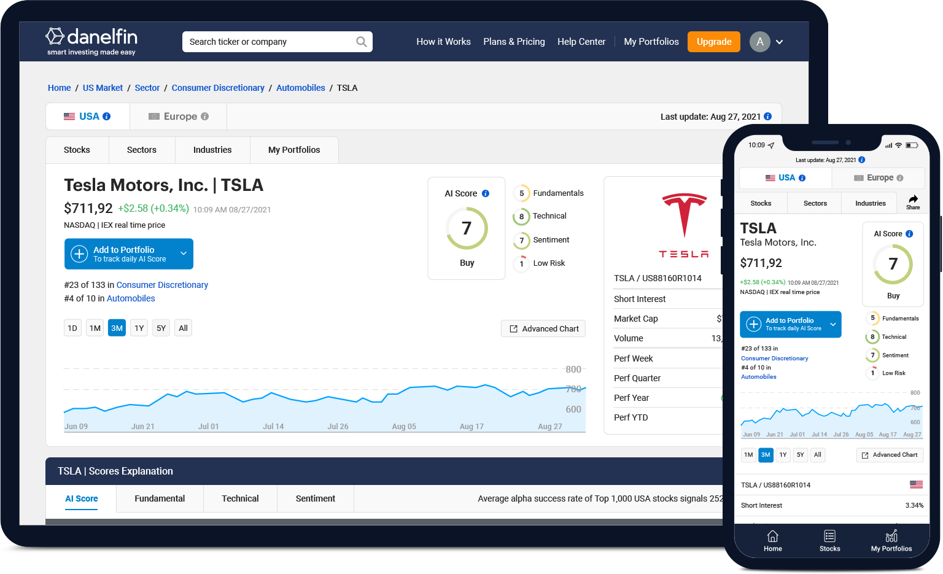Open How it Works in the header

(x=443, y=42)
